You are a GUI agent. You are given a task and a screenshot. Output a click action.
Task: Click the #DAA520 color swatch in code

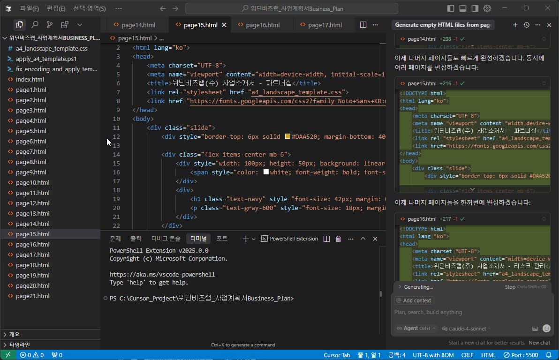coord(287,136)
